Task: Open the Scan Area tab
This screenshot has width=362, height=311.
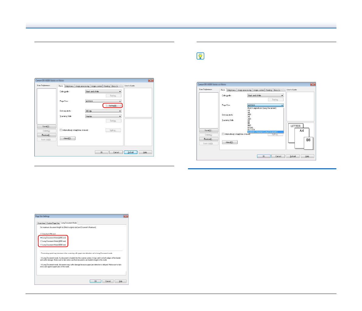Action: point(41,223)
